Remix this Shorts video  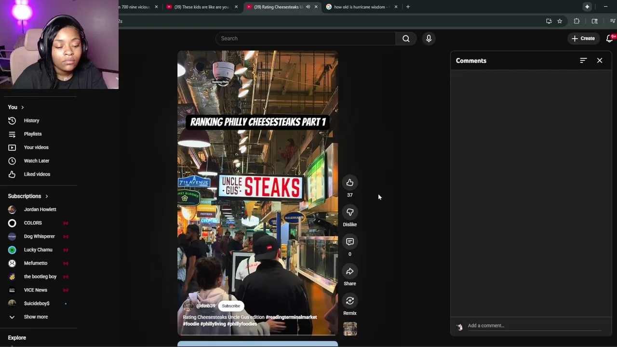coord(350,301)
